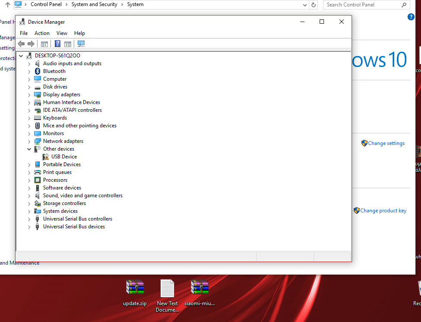Open the File menu in Device Manager
This screenshot has width=421, height=322.
(24, 33)
